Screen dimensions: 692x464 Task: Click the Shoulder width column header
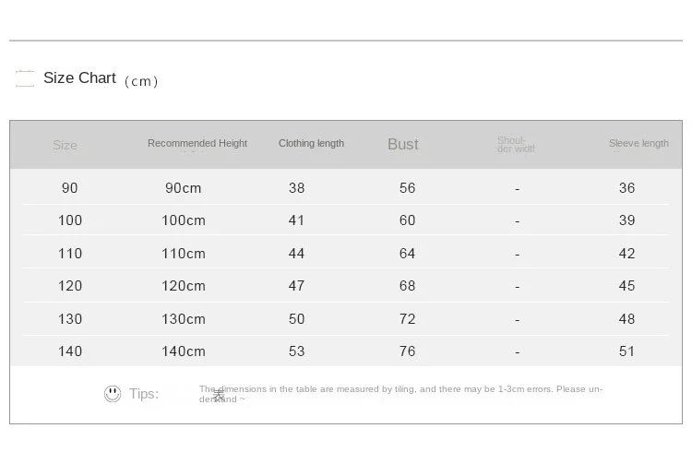click(x=516, y=145)
